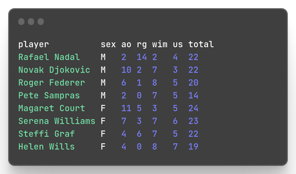The image size is (296, 174).
Task: Click the first gray window control dot
Action: click(x=21, y=22)
